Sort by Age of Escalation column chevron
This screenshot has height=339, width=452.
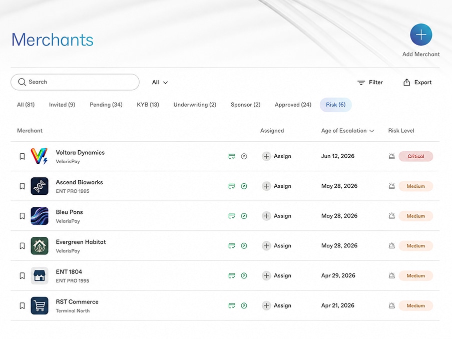coord(371,131)
